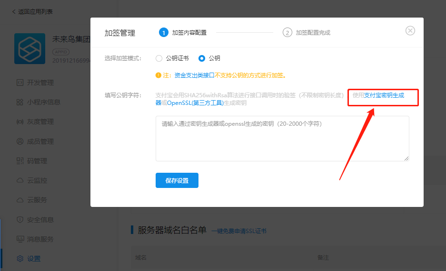Click the 成员管理 person icon
This screenshot has width=446, height=271.
tap(20, 141)
